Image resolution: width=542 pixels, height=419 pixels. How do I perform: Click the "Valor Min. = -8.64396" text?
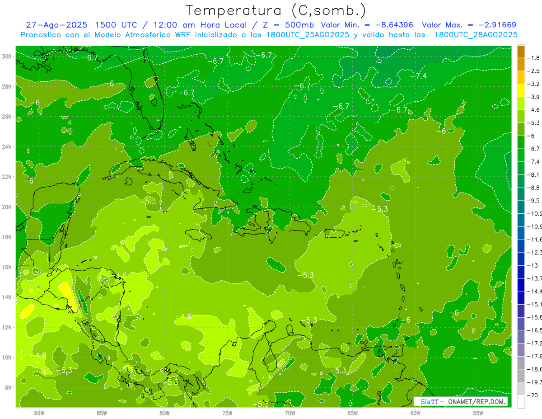367,25
